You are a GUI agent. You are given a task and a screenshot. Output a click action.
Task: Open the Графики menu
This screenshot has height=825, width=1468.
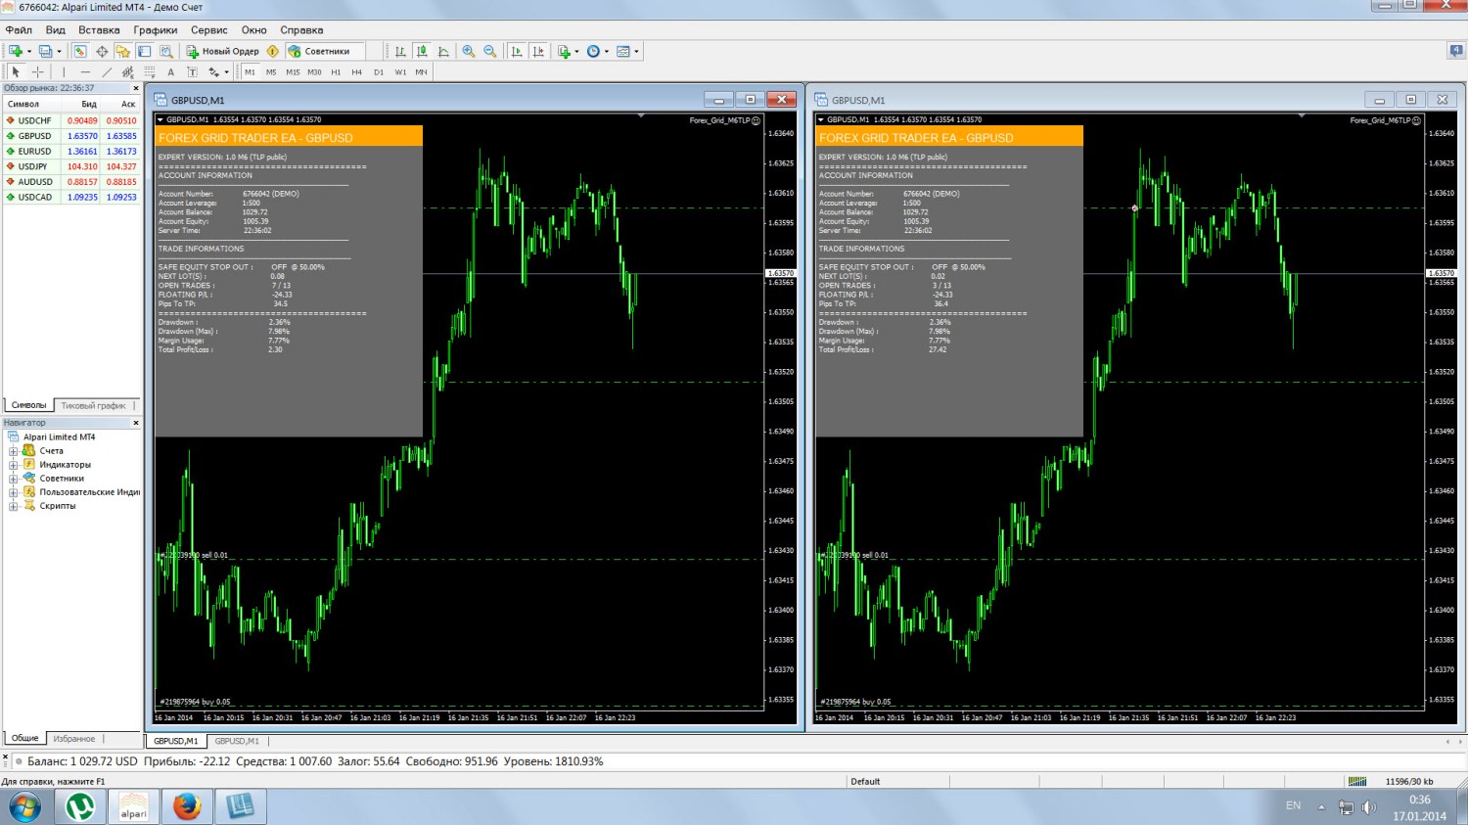pyautogui.click(x=156, y=30)
